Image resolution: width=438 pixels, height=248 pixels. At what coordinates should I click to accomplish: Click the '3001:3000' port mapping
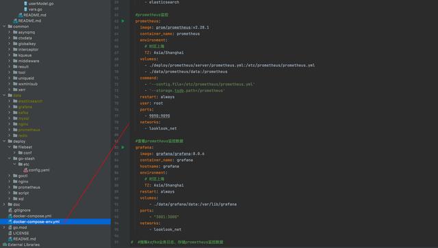tap(164, 217)
